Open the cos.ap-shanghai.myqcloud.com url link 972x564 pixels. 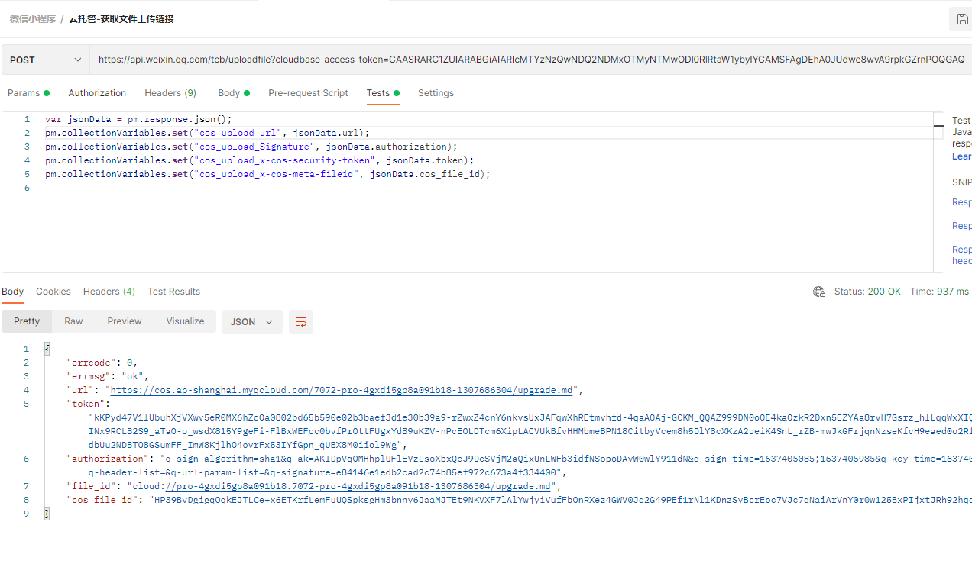point(342,390)
